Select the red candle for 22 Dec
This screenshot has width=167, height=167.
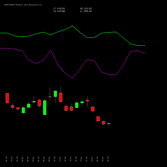pos(98,119)
